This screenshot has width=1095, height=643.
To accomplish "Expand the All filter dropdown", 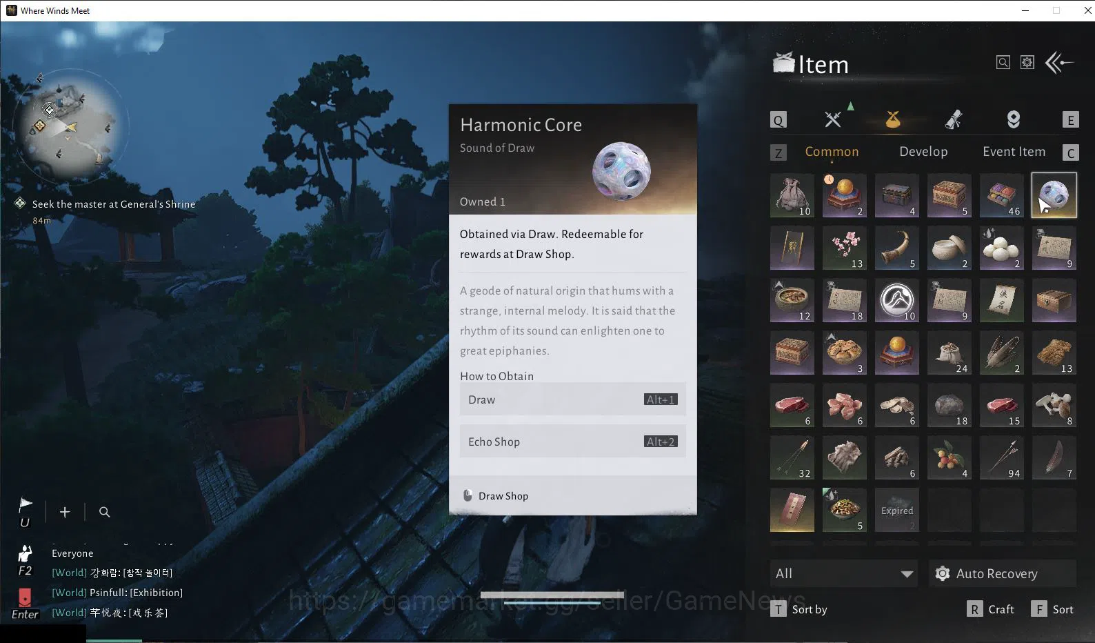I will tap(844, 573).
